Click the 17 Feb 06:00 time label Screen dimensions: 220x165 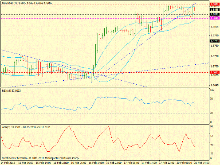pyautogui.click(x=132, y=163)
